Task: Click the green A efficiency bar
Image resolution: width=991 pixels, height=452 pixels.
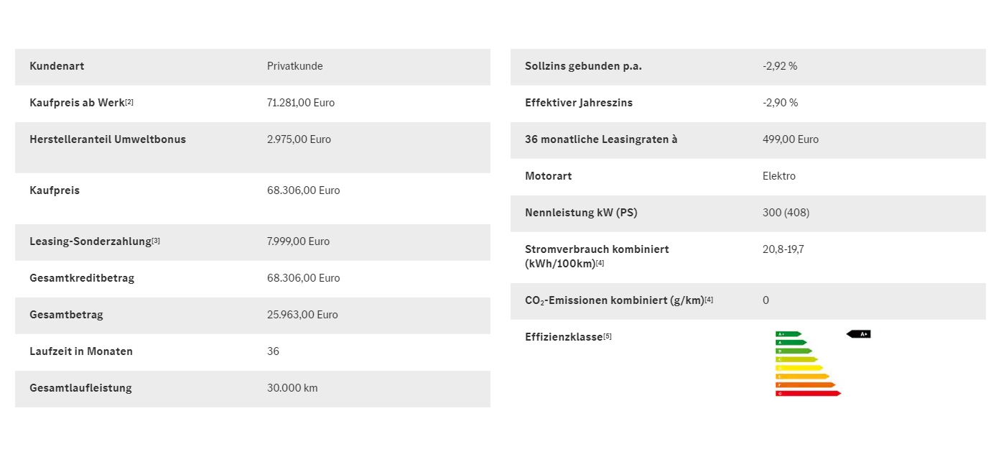Action: pos(791,343)
